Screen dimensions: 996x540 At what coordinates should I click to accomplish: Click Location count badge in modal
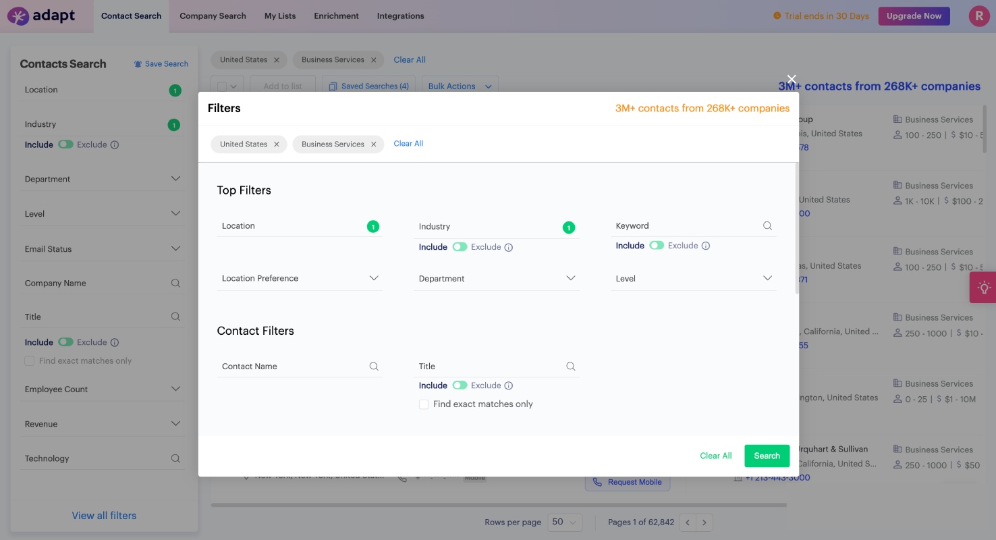(x=373, y=227)
